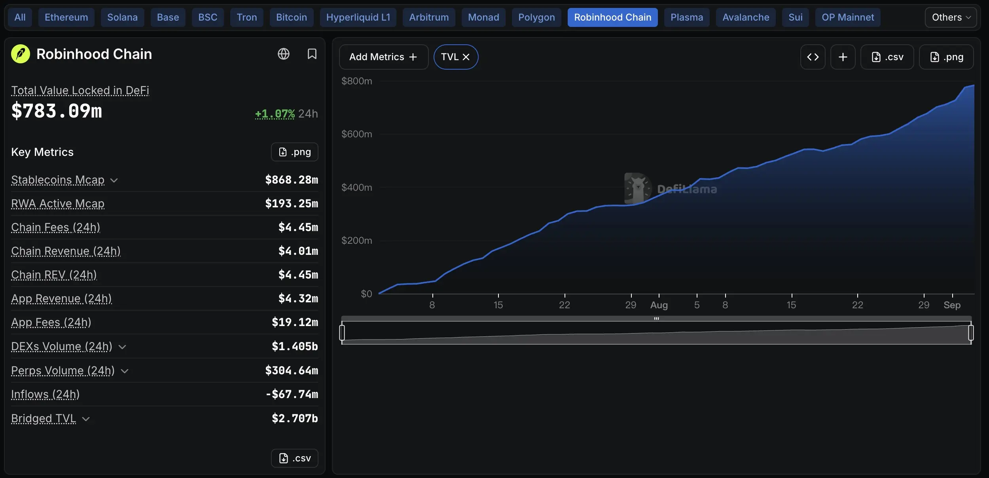The image size is (989, 478).
Task: Open the Others chains dropdown
Action: [951, 17]
